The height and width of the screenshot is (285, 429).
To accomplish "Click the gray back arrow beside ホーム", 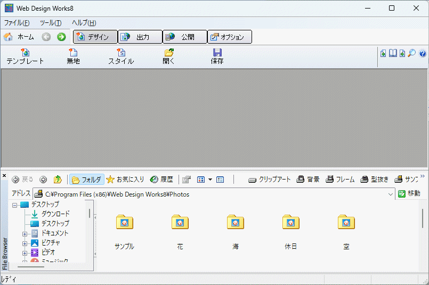I will (46, 37).
